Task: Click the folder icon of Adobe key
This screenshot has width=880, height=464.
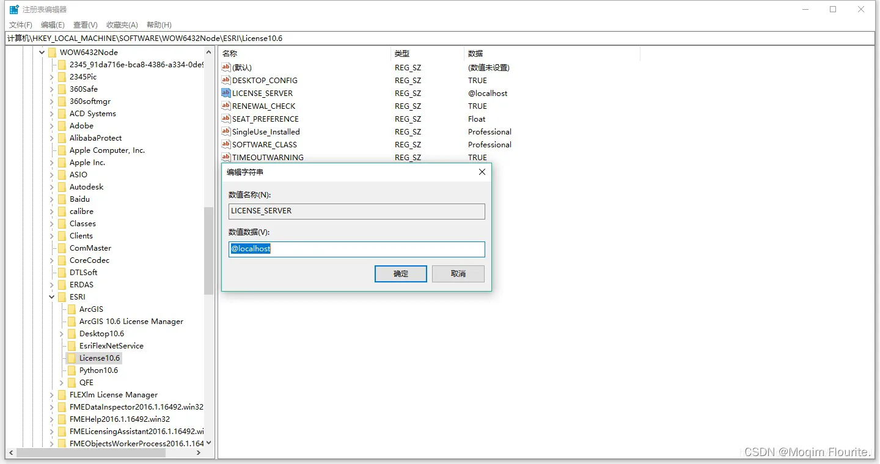Action: click(62, 125)
